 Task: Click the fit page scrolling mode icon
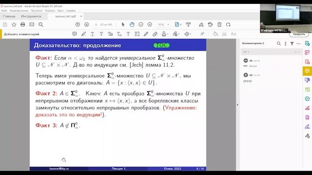(177, 25)
